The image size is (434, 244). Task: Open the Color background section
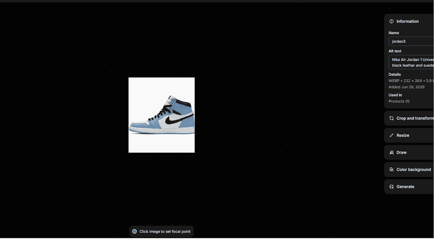point(409,170)
